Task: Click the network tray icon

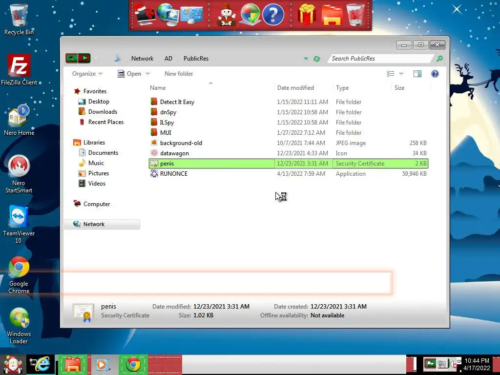Action: (442, 364)
